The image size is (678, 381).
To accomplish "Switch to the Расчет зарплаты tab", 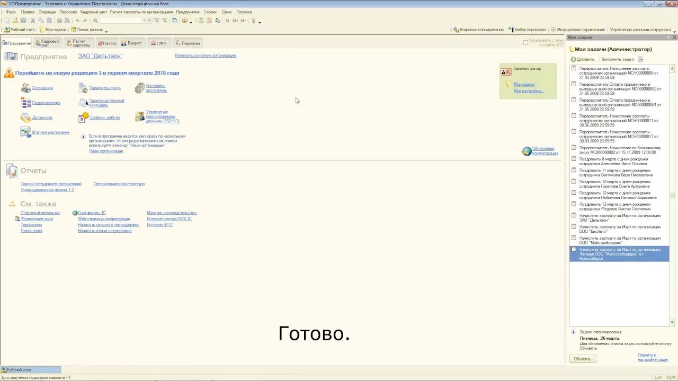I will [78, 43].
